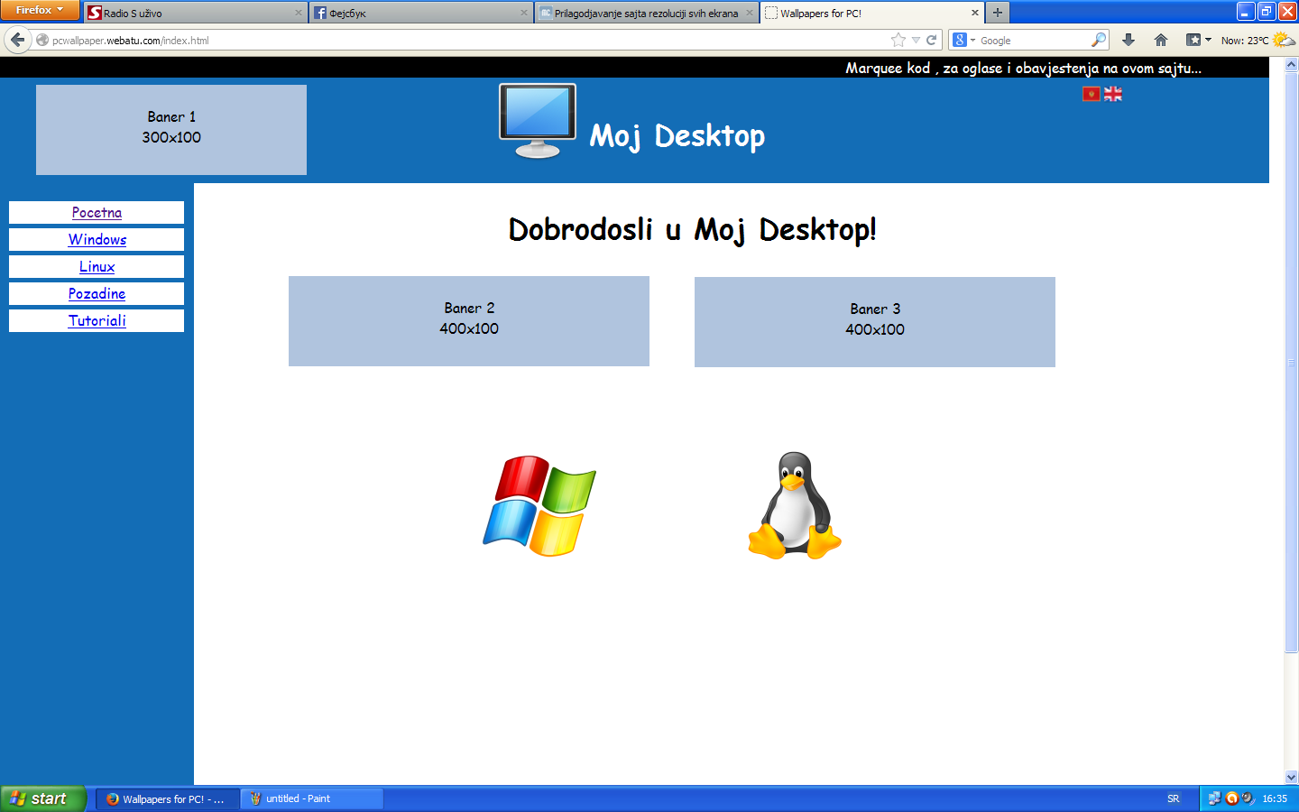The image size is (1299, 812).
Task: Click the Dobrodosli u Moj Desktop! heading
Action: click(693, 230)
